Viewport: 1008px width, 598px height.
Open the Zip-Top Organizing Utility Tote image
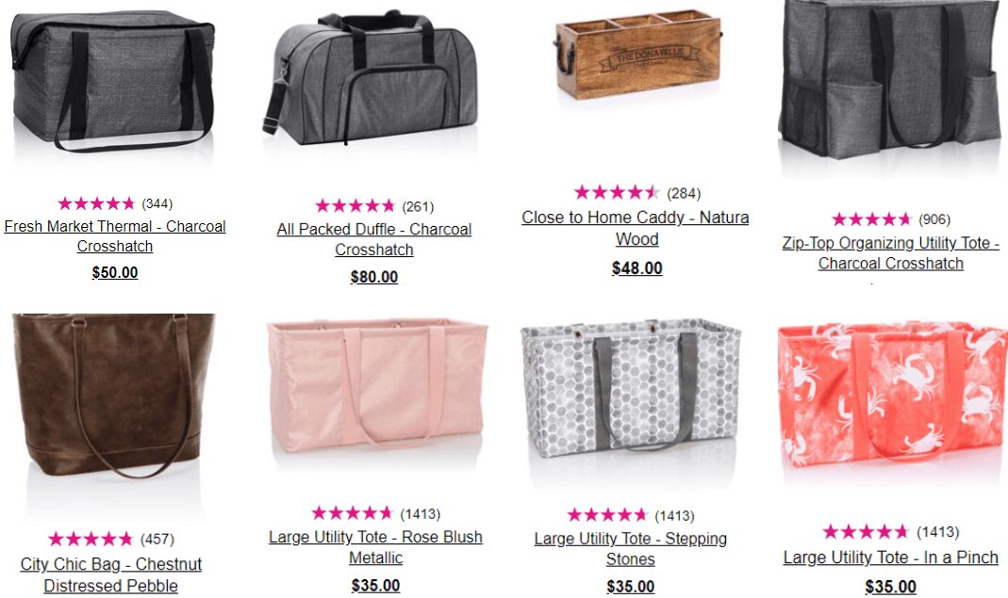pyautogui.click(x=890, y=79)
